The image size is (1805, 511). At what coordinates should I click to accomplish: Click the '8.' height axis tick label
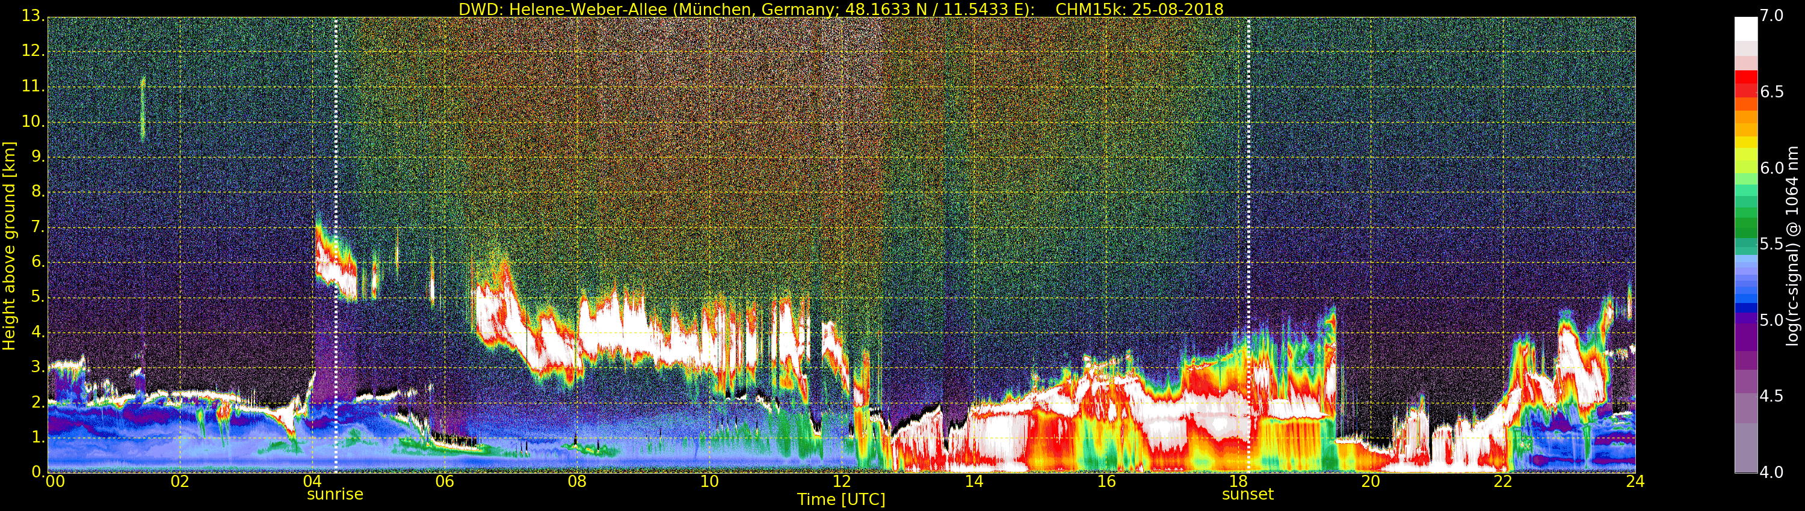[37, 191]
